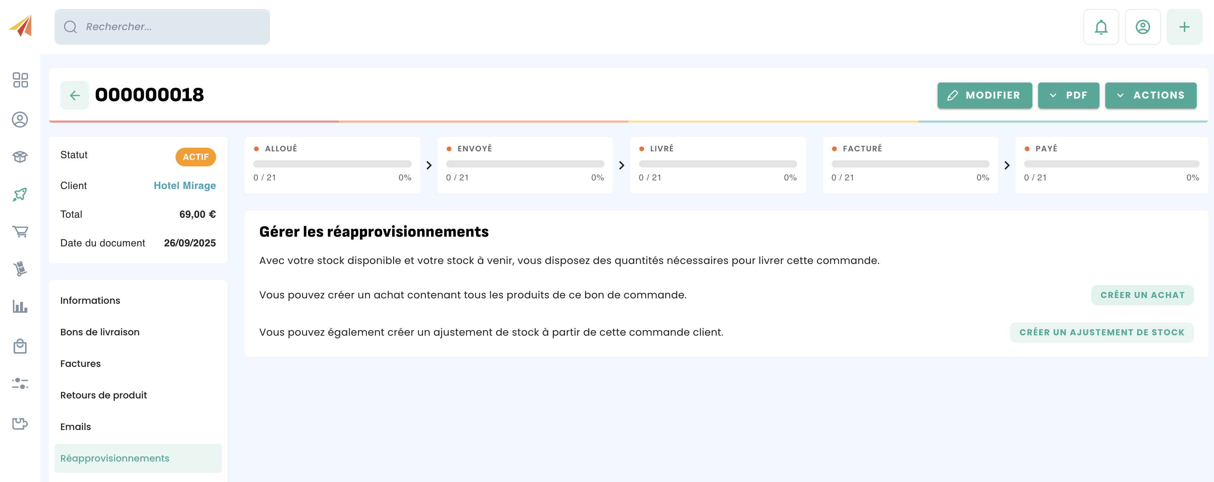Open the sliders settings icon in sidebar
This screenshot has height=482, width=1214.
click(20, 383)
